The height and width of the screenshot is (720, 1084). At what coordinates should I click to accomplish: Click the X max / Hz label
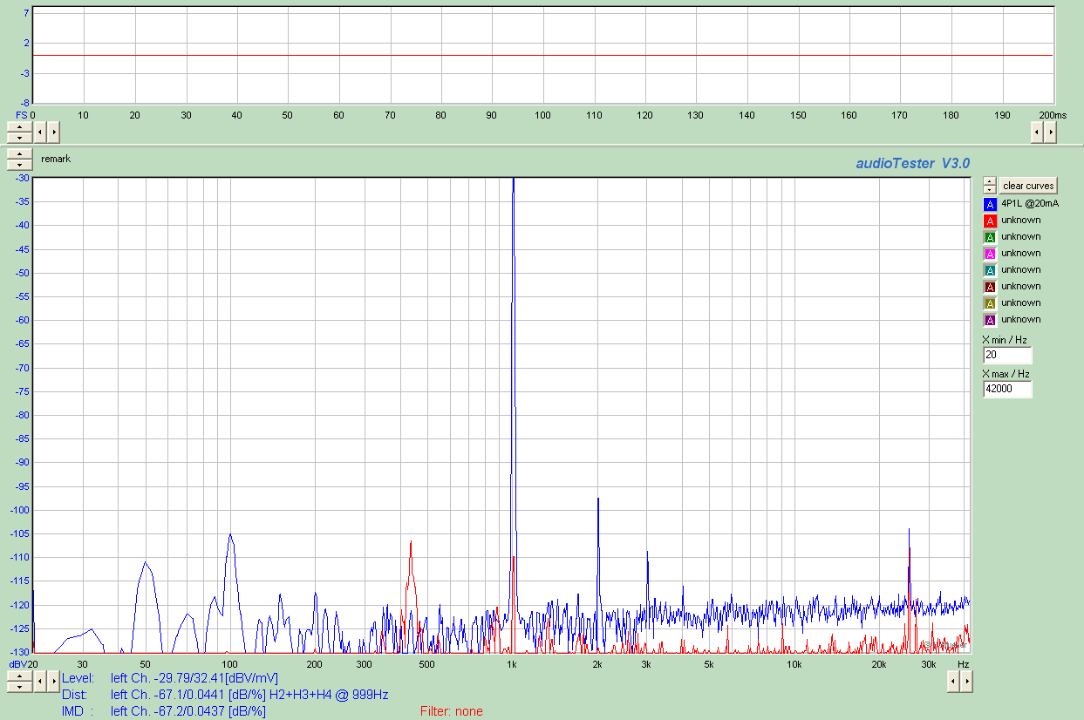(x=1006, y=374)
